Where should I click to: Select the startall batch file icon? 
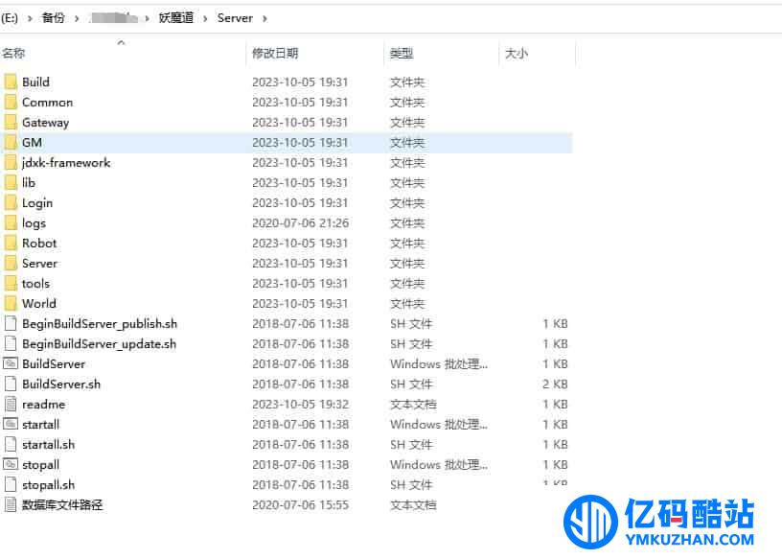11,424
